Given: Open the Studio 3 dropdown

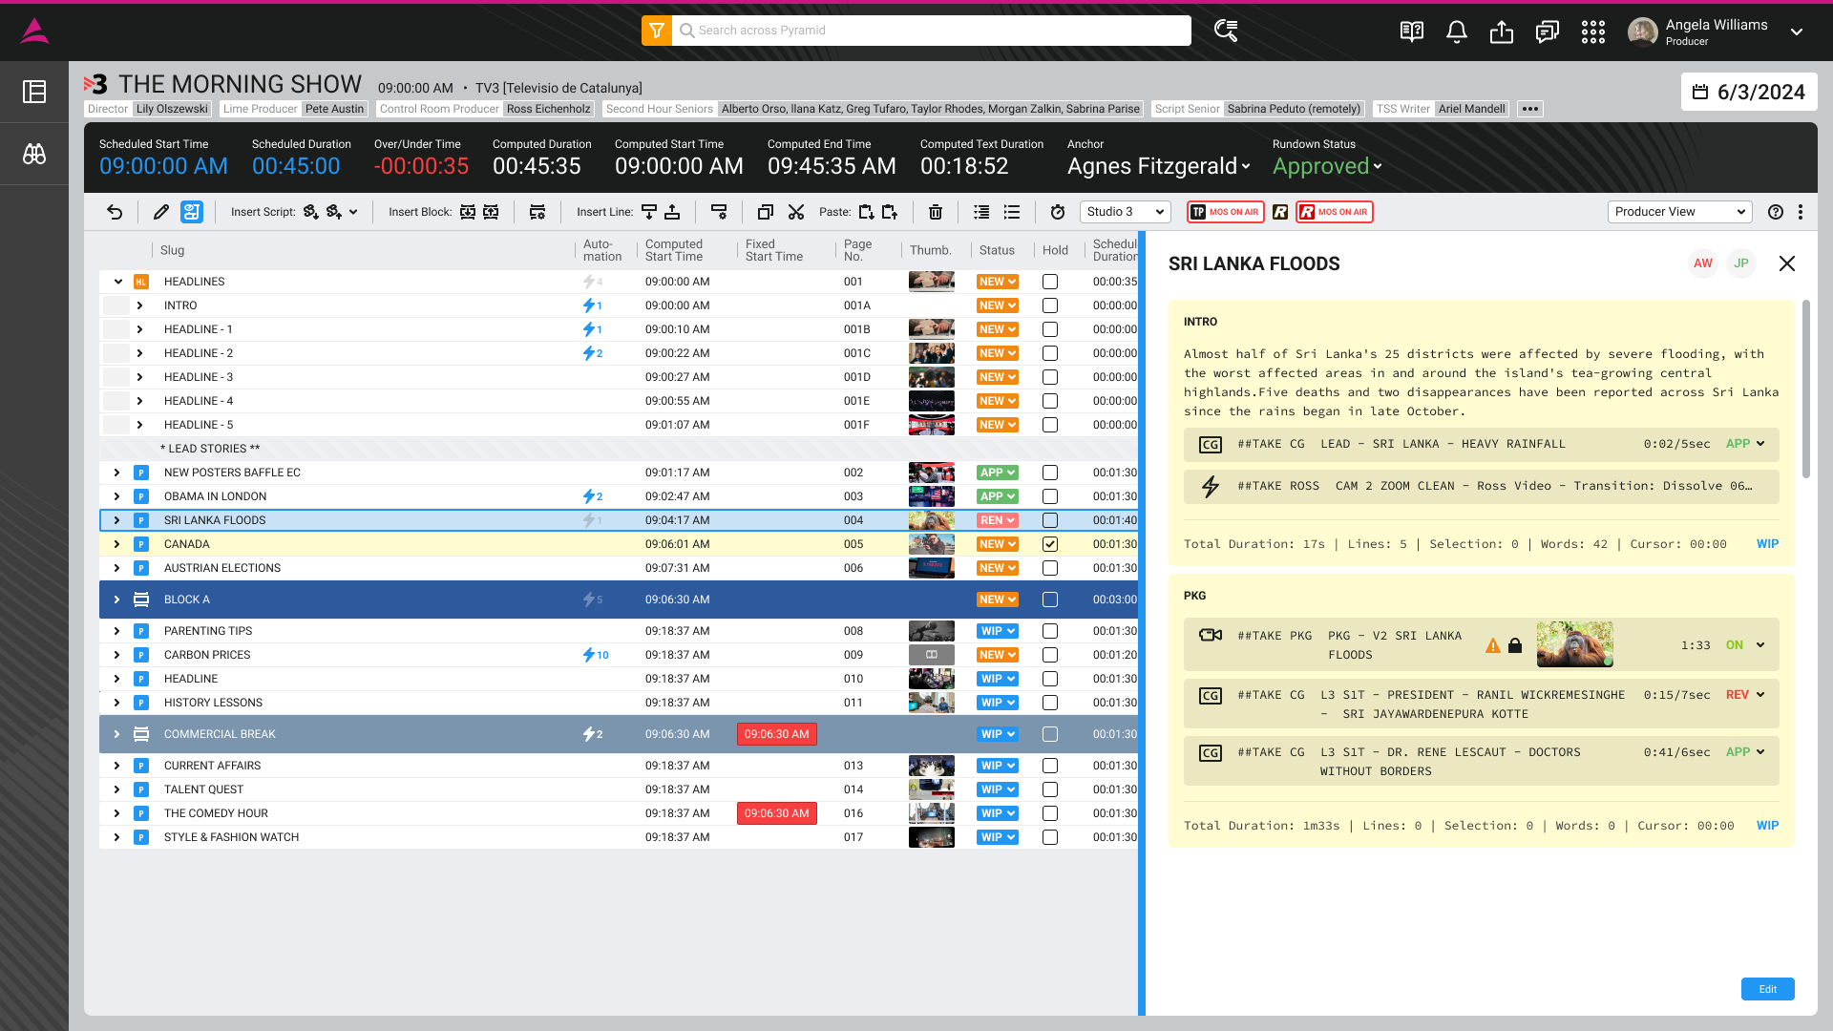Looking at the screenshot, I should click(x=1126, y=212).
